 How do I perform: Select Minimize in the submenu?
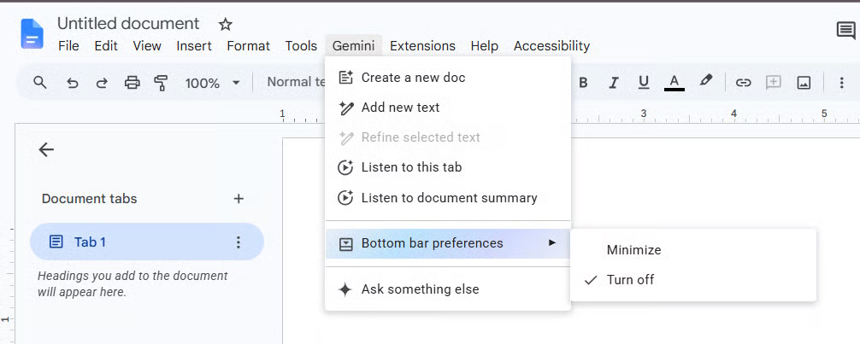(x=693, y=250)
